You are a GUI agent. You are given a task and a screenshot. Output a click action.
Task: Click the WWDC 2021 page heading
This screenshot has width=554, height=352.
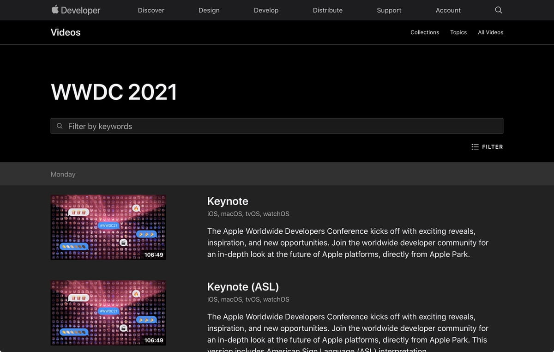click(x=114, y=91)
